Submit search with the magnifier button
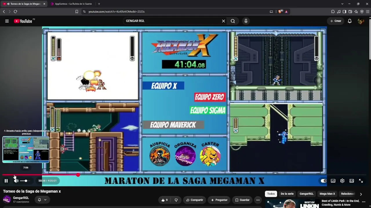The height and width of the screenshot is (208, 371). point(233,21)
